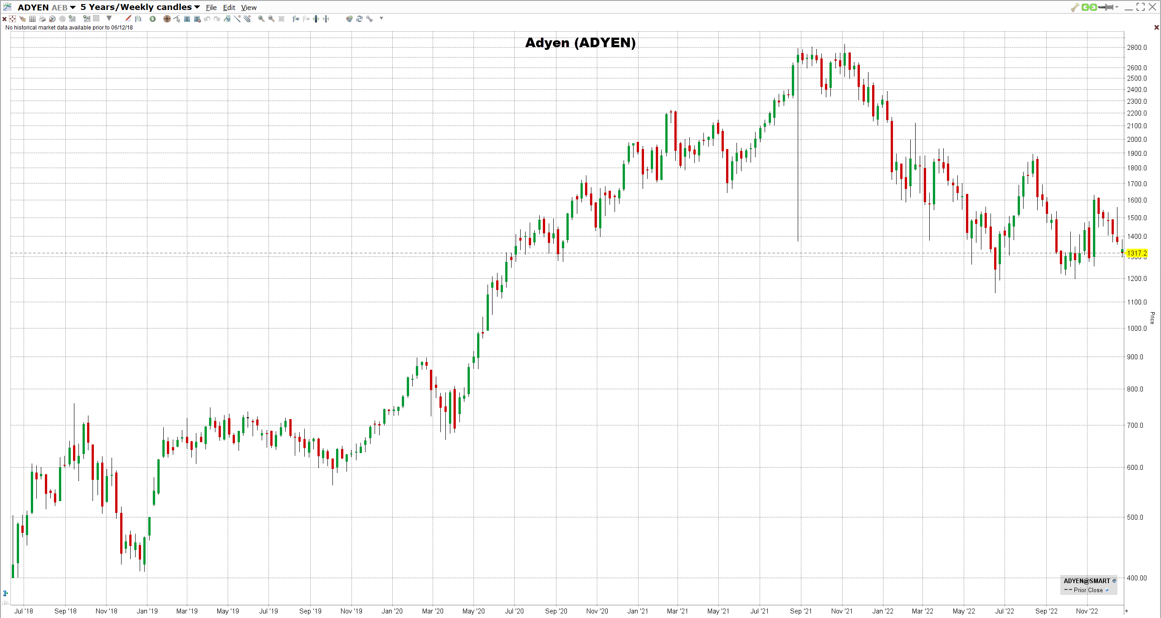The height and width of the screenshot is (618, 1161).
Task: Click the first horizontal bar-spacing icon
Action: [x=296, y=19]
